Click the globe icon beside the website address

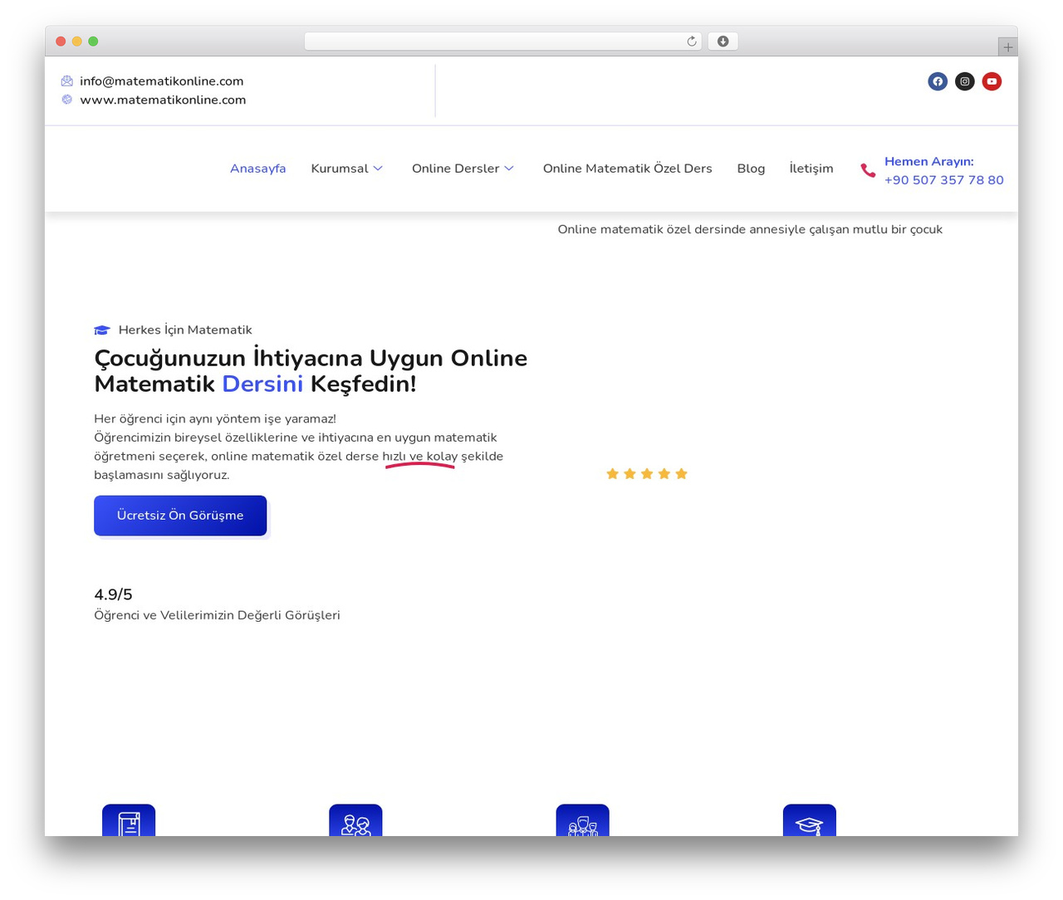tap(67, 100)
